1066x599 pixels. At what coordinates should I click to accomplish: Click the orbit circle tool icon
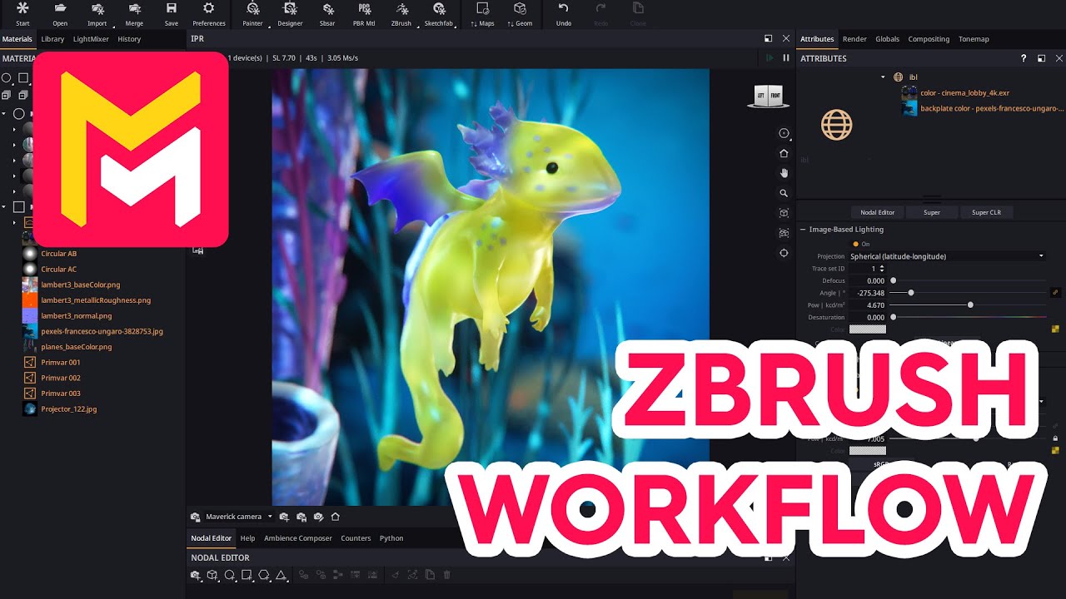click(784, 133)
